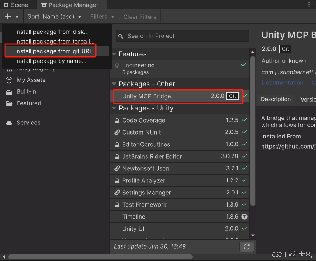The width and height of the screenshot is (316, 261).
Task: Collapse the Packages - Unity section
Action: [114, 108]
